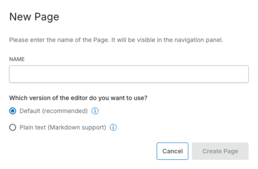
Task: Confirm page creation with Create Page
Action: [220, 151]
